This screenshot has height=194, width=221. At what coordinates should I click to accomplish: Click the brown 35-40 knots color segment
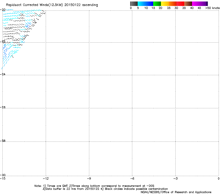pos(188,4)
